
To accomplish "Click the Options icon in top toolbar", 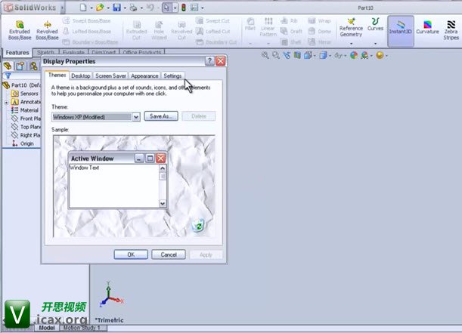I will [x=194, y=8].
